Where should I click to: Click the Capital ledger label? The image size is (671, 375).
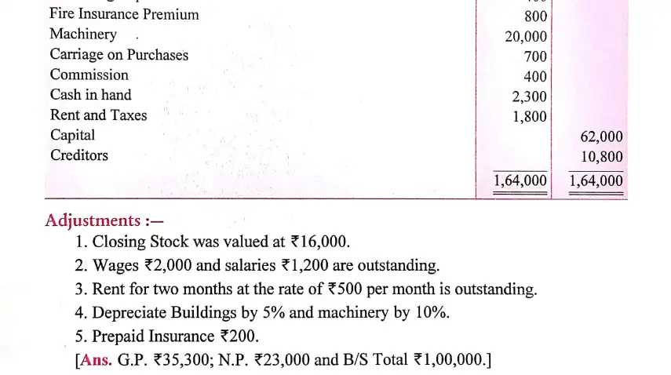pyautogui.click(x=72, y=135)
